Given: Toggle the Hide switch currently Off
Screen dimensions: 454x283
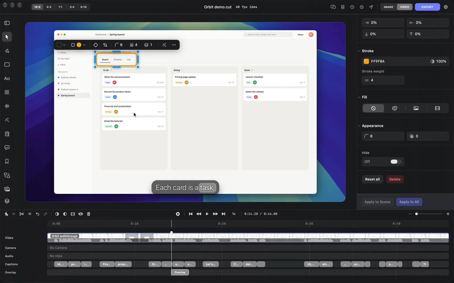Looking at the screenshot, I should point(396,162).
